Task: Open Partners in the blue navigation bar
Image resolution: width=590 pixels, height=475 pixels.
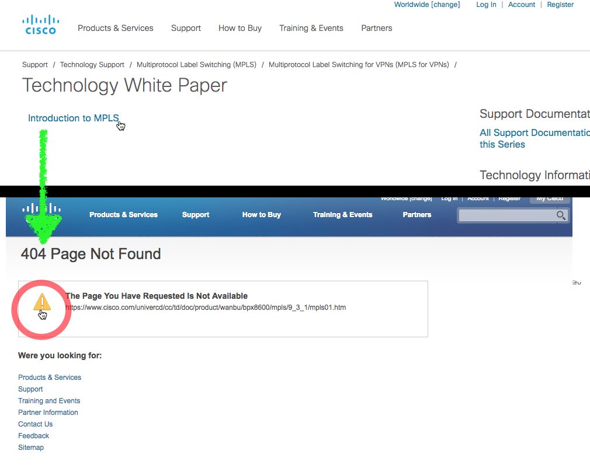Action: coord(417,215)
